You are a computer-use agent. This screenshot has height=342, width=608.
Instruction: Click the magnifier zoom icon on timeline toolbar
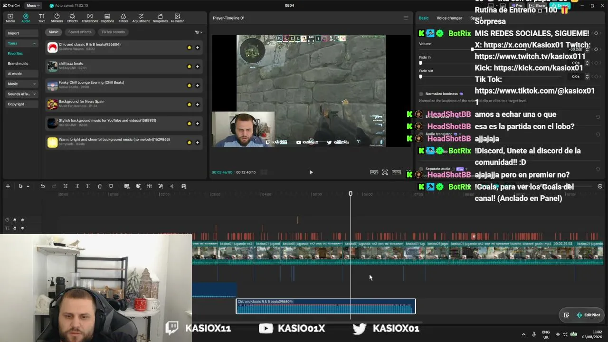pyautogui.click(x=600, y=186)
